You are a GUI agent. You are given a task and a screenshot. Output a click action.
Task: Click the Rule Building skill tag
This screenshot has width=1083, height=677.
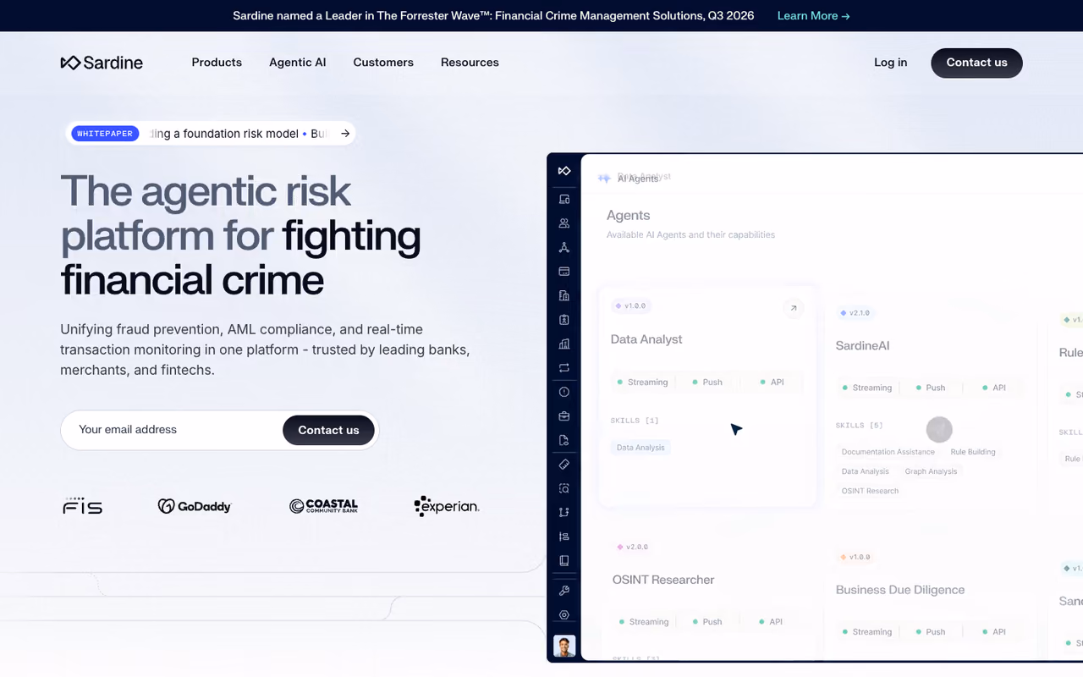click(973, 452)
